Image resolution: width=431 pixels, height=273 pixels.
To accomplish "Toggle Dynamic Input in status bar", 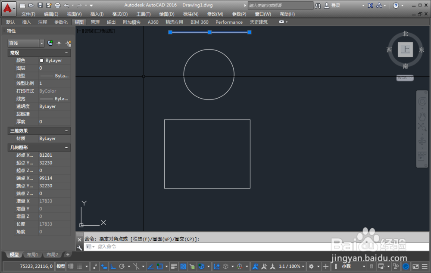I will pyautogui.click(x=104, y=267).
